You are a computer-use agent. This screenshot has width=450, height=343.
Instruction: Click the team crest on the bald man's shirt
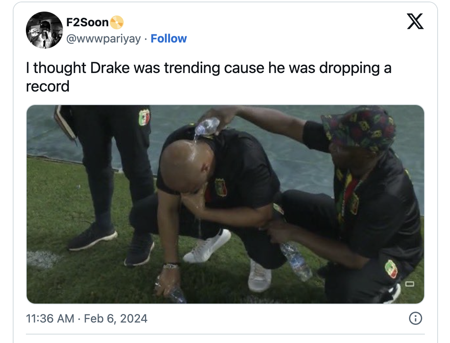[221, 187]
